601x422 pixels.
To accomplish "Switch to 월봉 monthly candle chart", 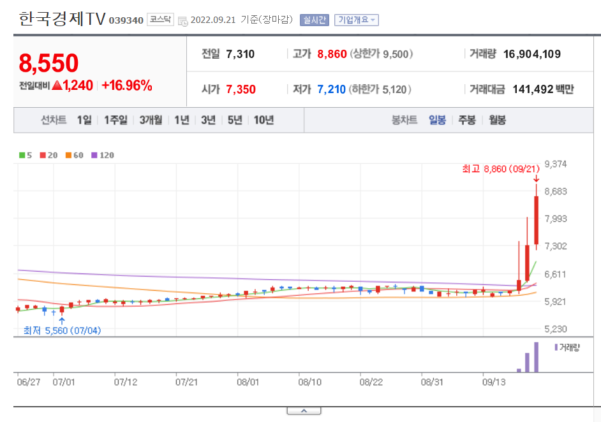I will coord(497,120).
